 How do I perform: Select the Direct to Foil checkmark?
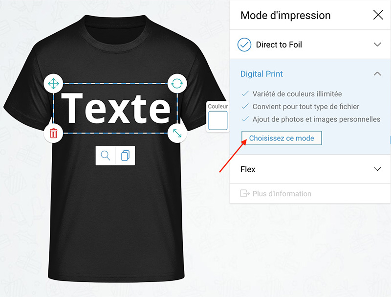(x=244, y=45)
